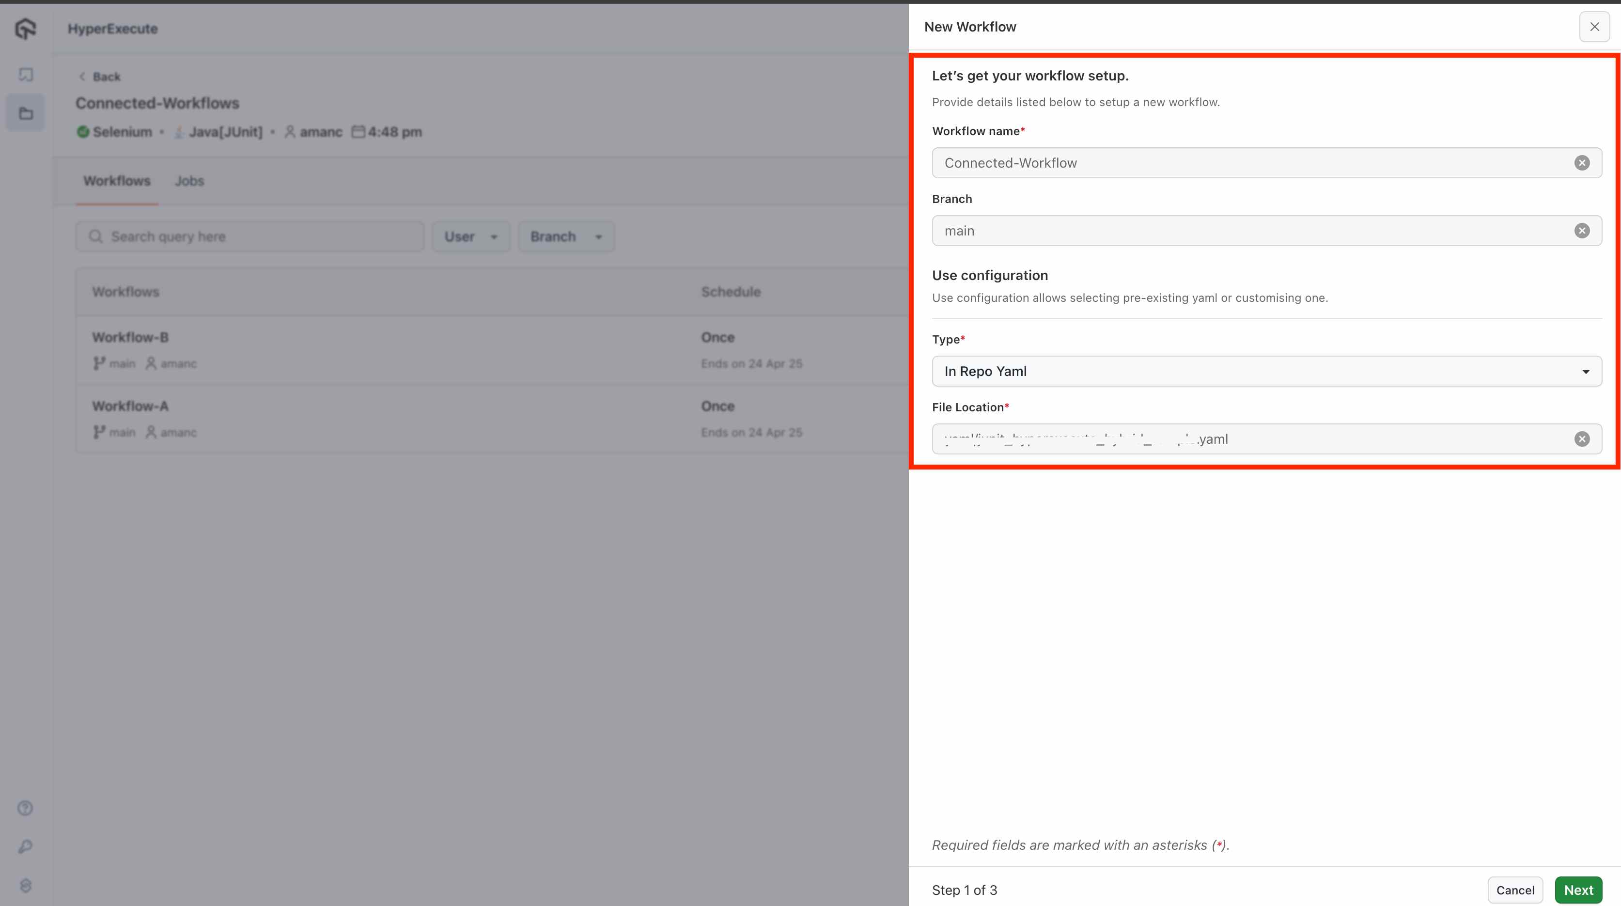The width and height of the screenshot is (1621, 906).
Task: Click into the Workflow name input
Action: (1252, 163)
